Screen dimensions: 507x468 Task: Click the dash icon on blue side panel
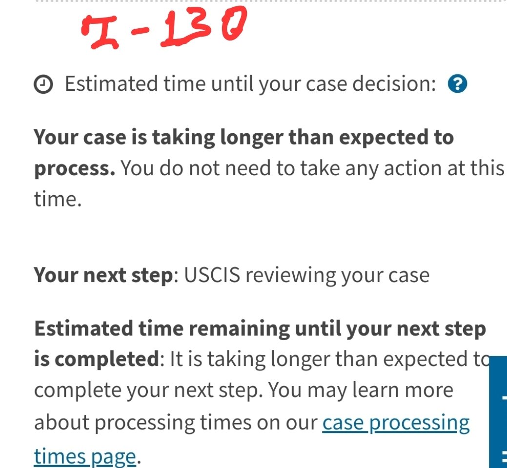(505, 398)
